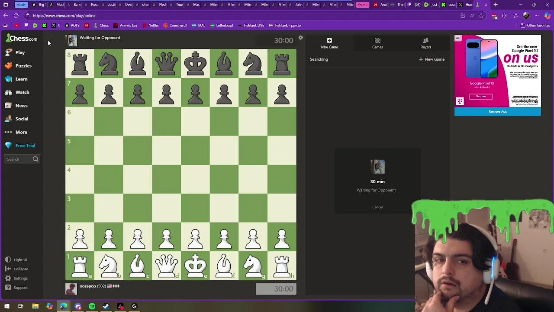
Task: Click oozepop player avatar below board
Action: tap(71, 289)
